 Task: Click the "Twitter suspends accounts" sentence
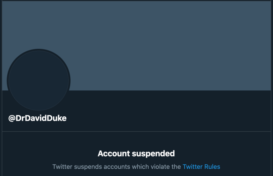tap(116, 166)
